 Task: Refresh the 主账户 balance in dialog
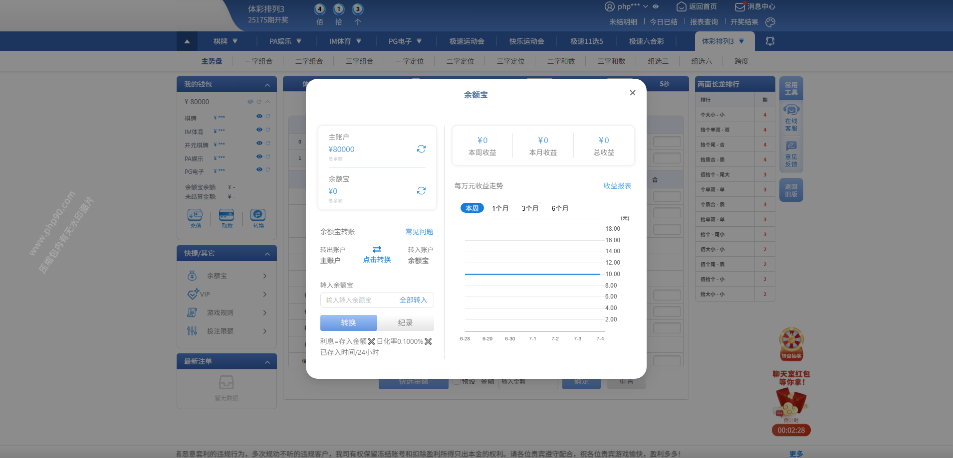point(421,149)
